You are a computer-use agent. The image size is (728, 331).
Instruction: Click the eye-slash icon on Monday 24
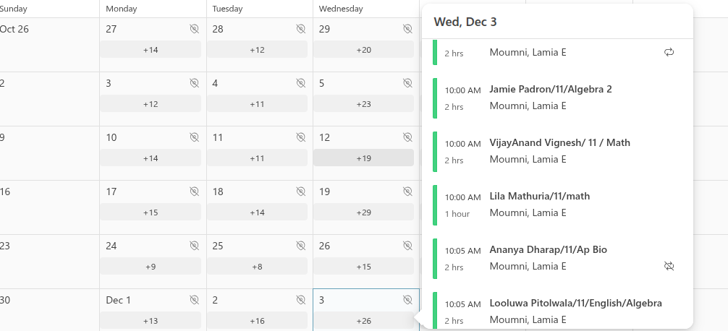click(x=194, y=246)
